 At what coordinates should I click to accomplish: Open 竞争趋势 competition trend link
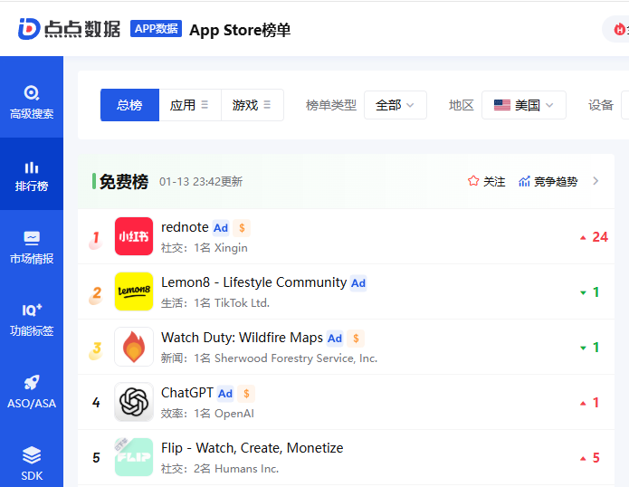coord(548,181)
